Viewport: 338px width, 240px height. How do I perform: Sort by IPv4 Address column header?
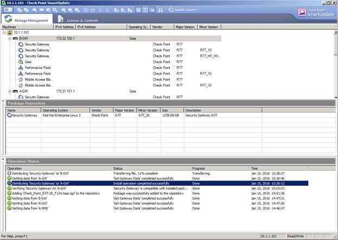65,27
